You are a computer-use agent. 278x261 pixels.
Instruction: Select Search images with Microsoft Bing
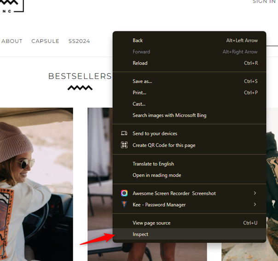169,115
